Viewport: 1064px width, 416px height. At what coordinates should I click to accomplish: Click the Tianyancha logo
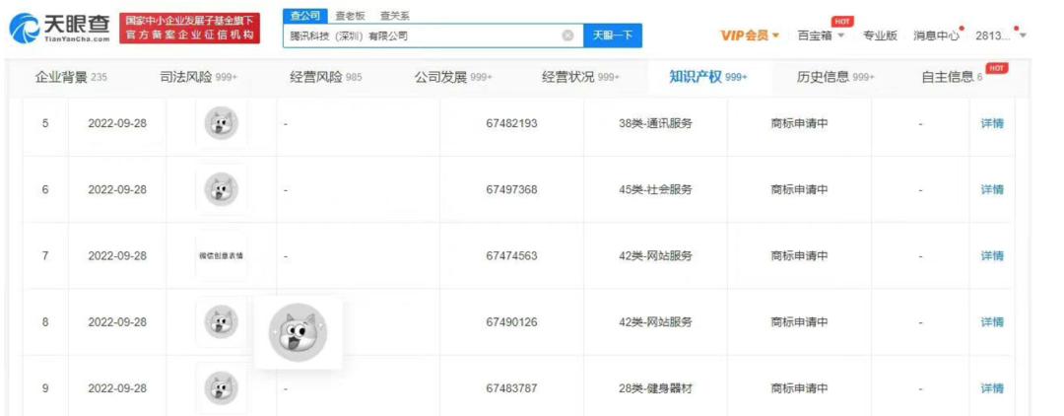tap(59, 29)
